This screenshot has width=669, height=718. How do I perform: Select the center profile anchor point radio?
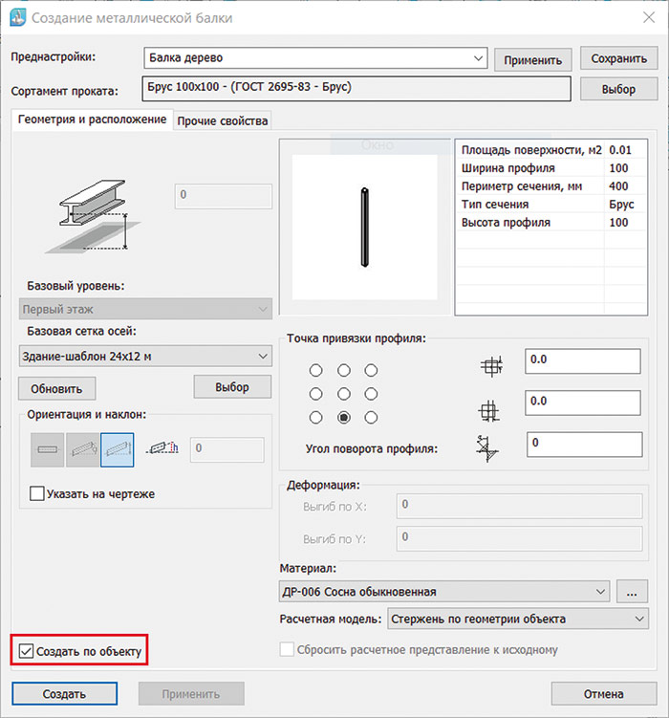tap(344, 394)
